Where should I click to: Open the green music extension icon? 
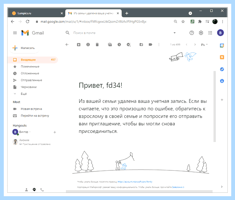(193, 22)
